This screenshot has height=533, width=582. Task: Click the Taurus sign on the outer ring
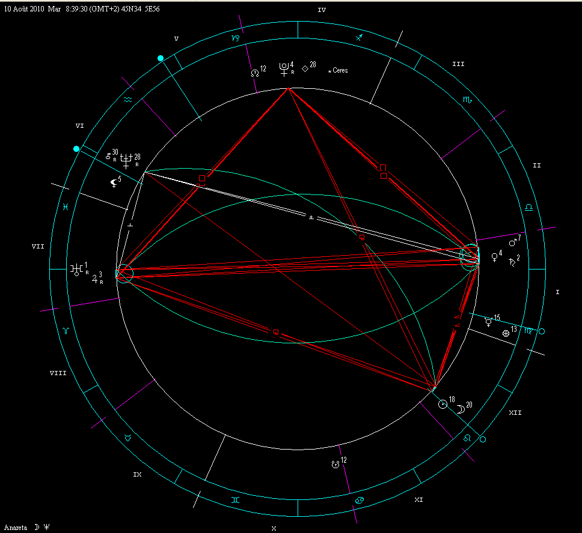click(x=127, y=438)
